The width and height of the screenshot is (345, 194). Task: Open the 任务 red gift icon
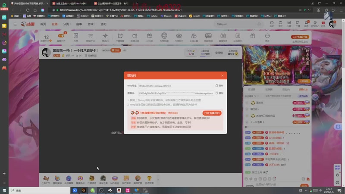323,24
